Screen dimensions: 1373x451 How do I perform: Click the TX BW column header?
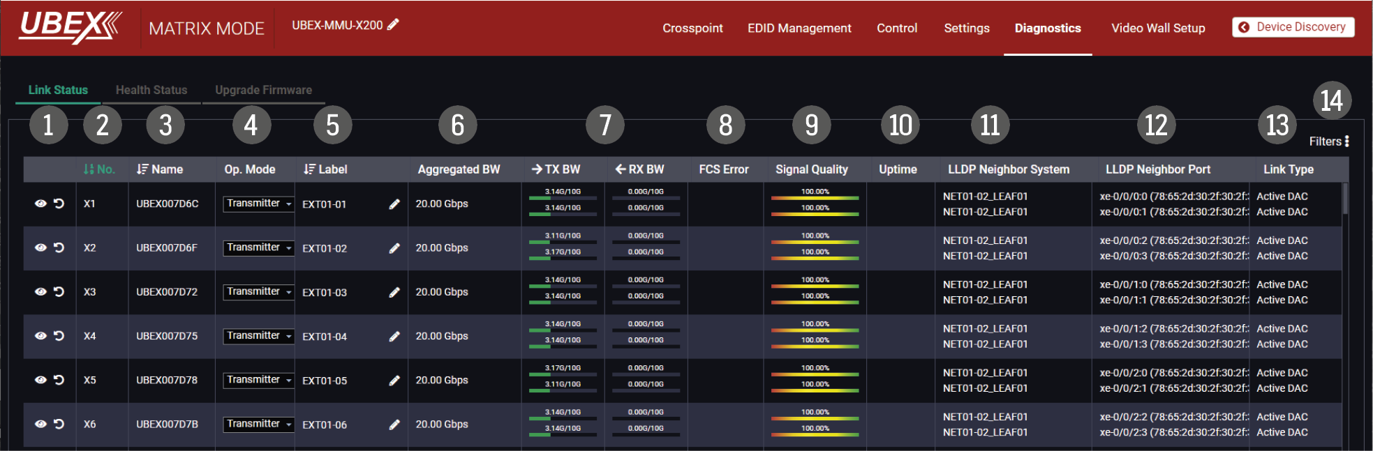[x=556, y=169]
